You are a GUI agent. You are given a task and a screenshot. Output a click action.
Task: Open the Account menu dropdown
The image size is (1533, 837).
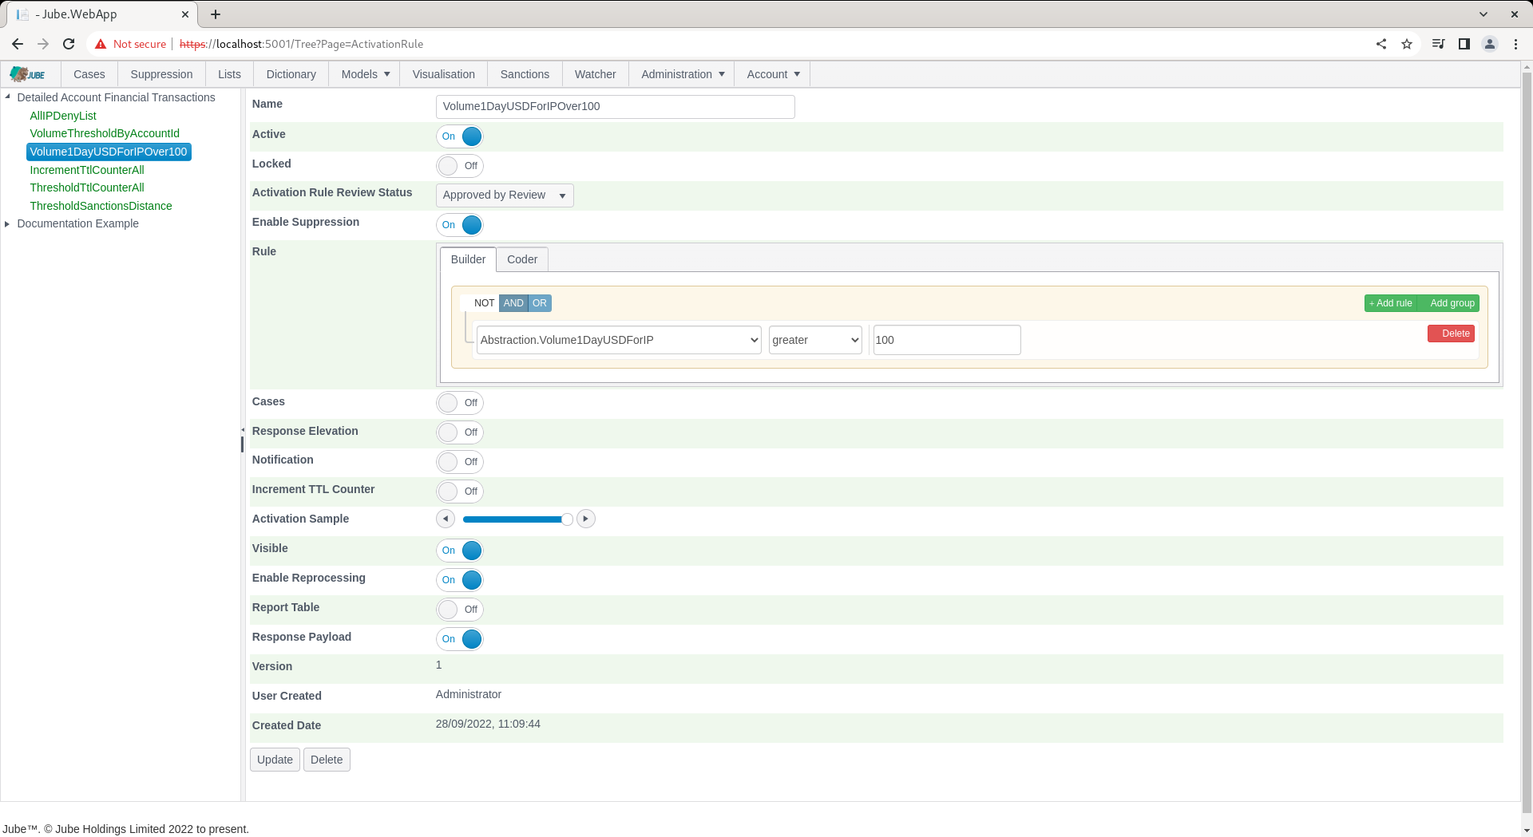(x=772, y=74)
